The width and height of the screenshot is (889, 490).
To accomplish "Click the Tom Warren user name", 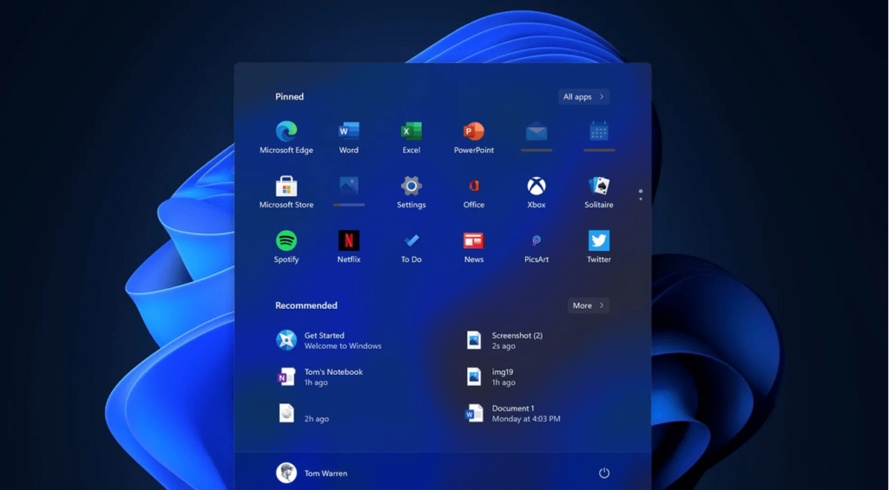I will tap(326, 474).
